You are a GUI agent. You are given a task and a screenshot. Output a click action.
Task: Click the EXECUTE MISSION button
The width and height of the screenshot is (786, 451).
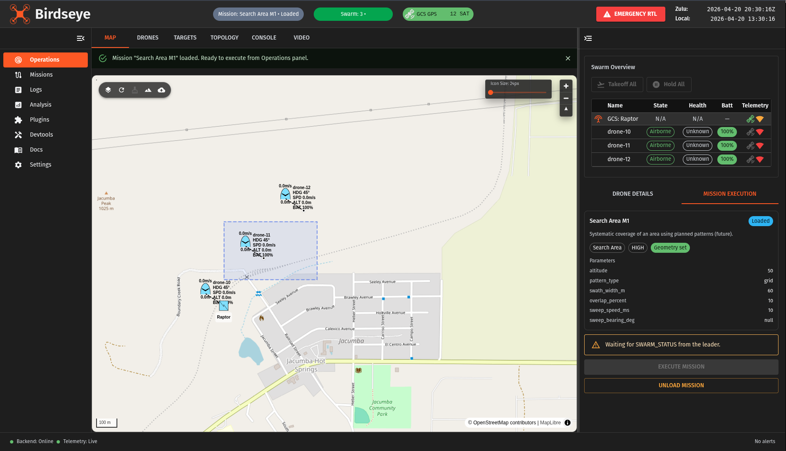[x=681, y=367]
